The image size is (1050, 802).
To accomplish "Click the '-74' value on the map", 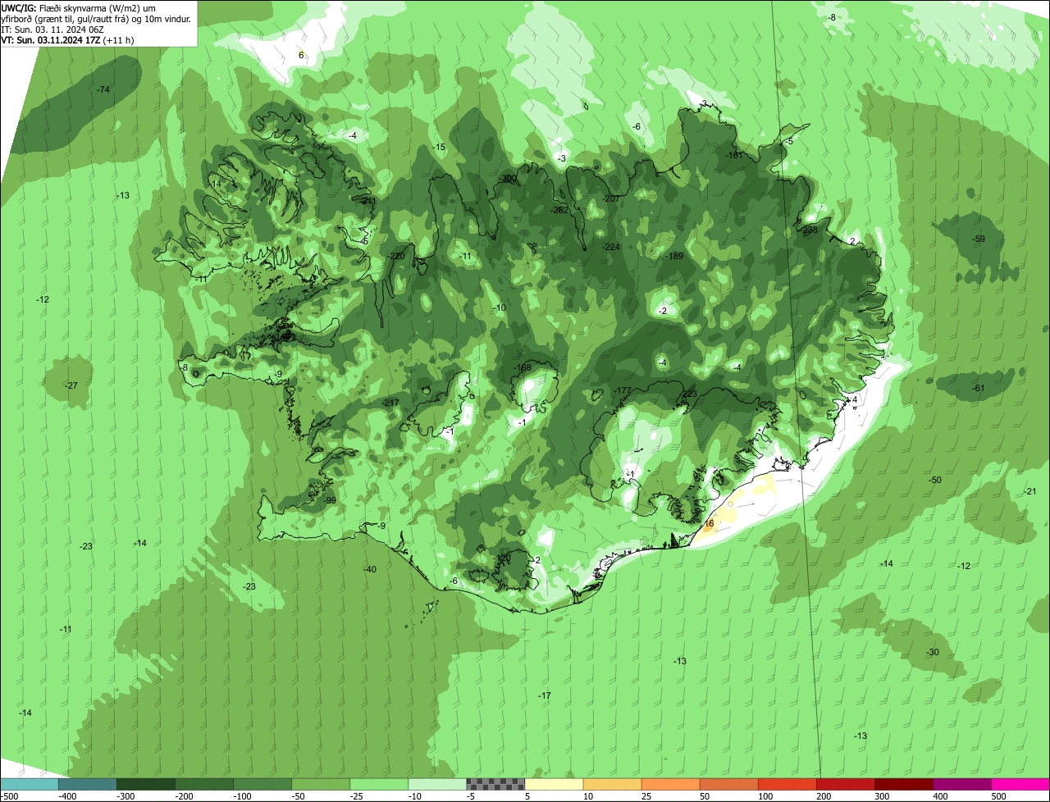I will 103,89.
